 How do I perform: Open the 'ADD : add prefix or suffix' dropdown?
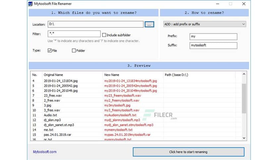click(204, 24)
